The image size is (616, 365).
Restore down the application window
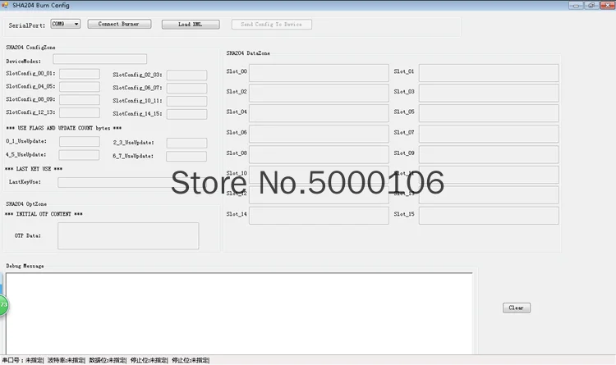(591, 5)
